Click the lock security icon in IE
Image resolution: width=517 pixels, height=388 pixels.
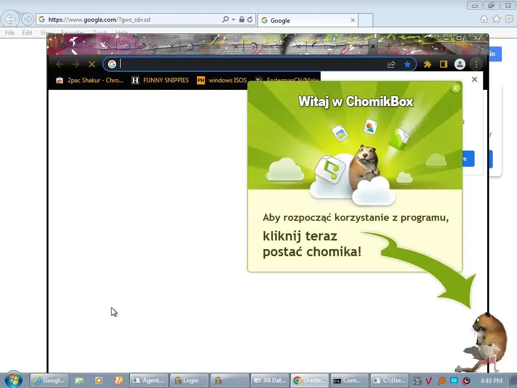click(x=242, y=20)
